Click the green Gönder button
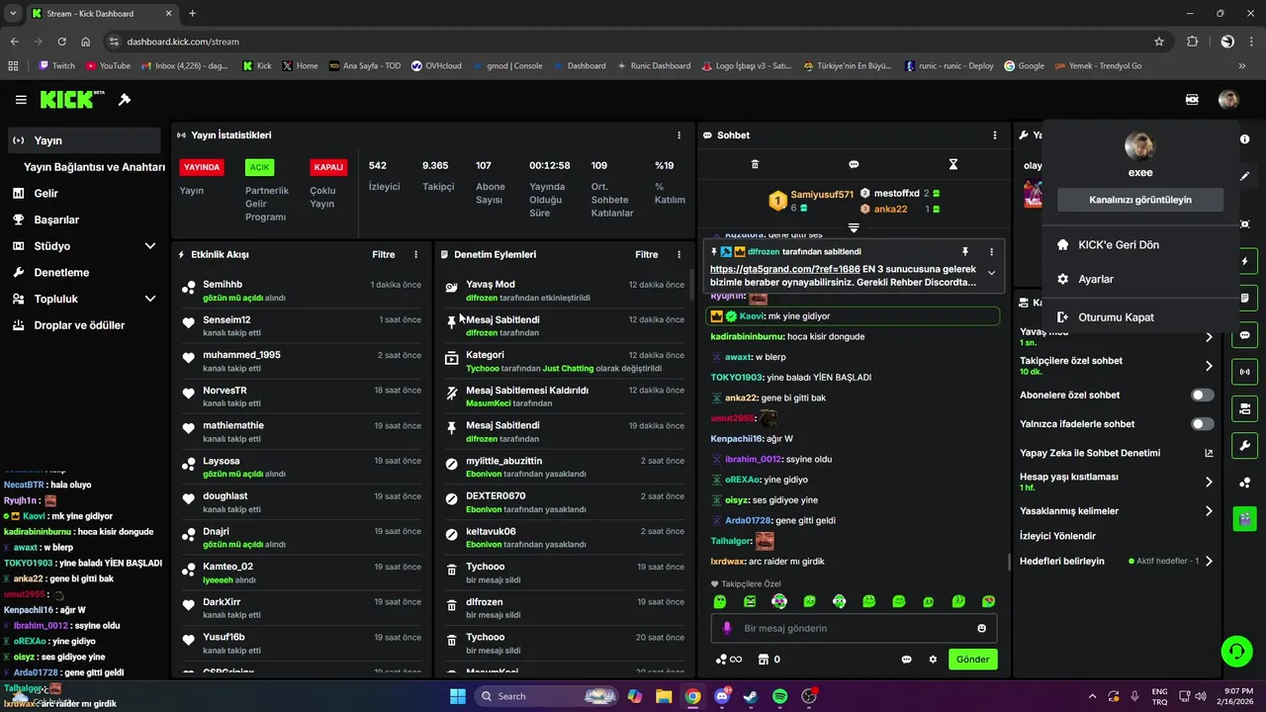 click(972, 660)
